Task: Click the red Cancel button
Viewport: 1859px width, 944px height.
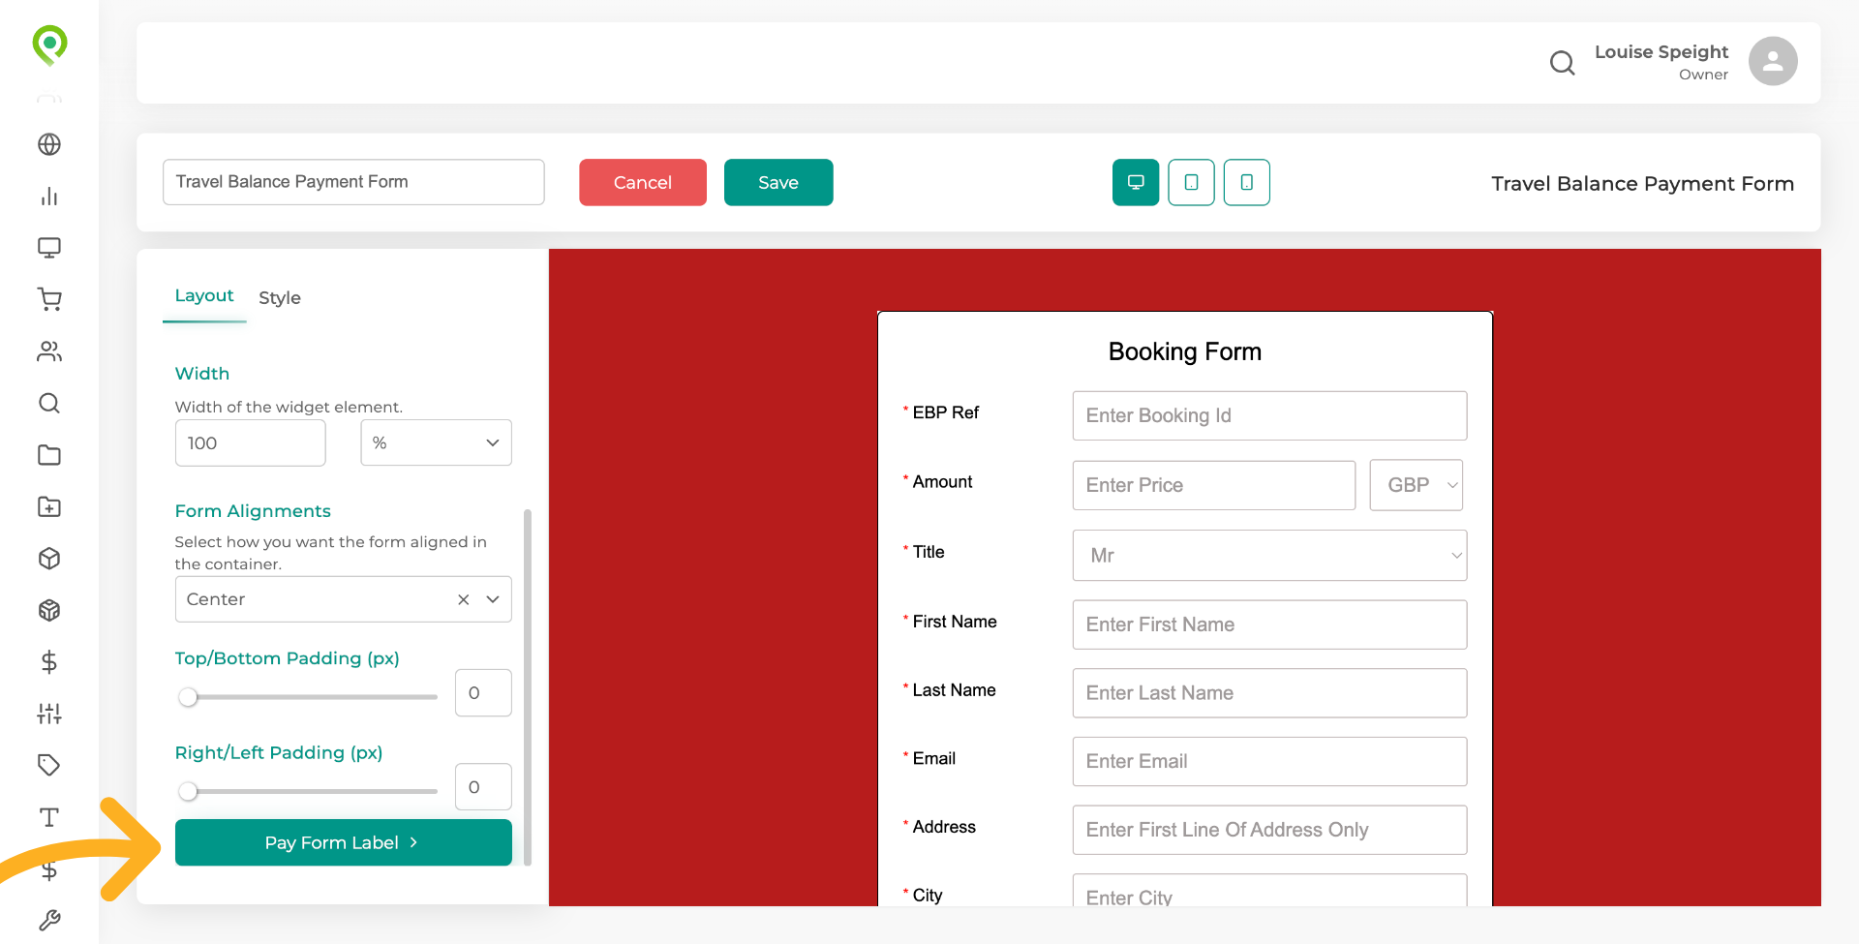Action: pos(642,182)
